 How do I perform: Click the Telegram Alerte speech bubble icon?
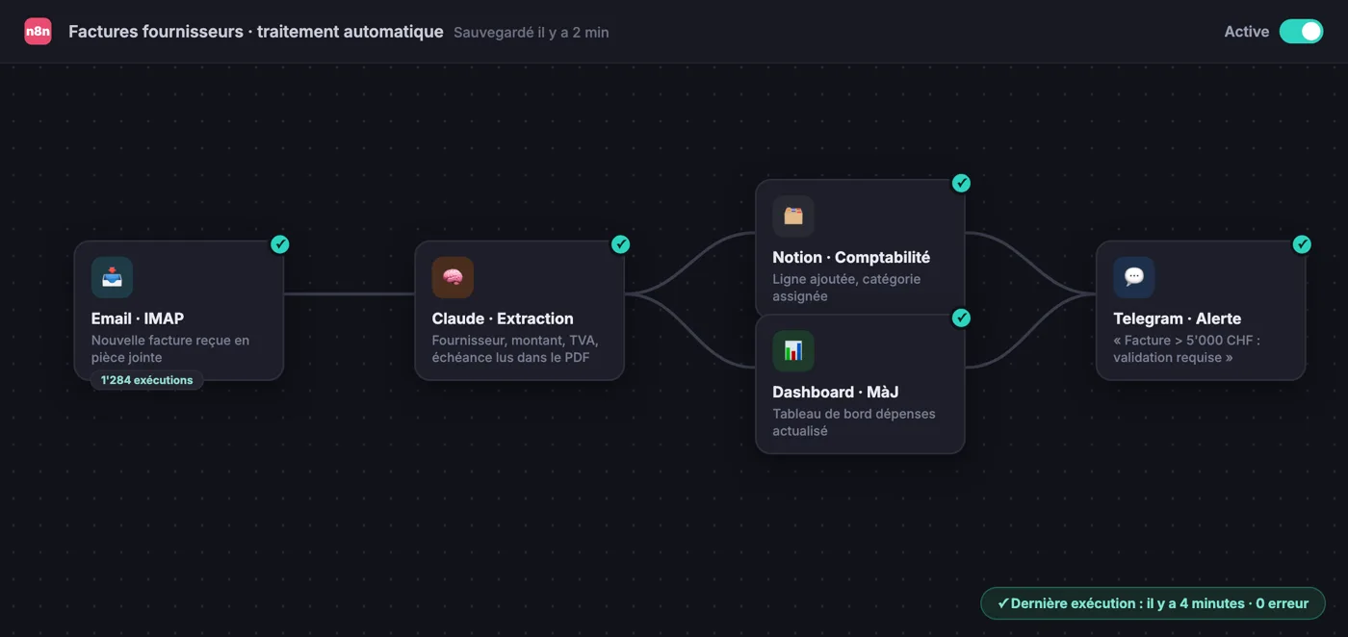1134,277
